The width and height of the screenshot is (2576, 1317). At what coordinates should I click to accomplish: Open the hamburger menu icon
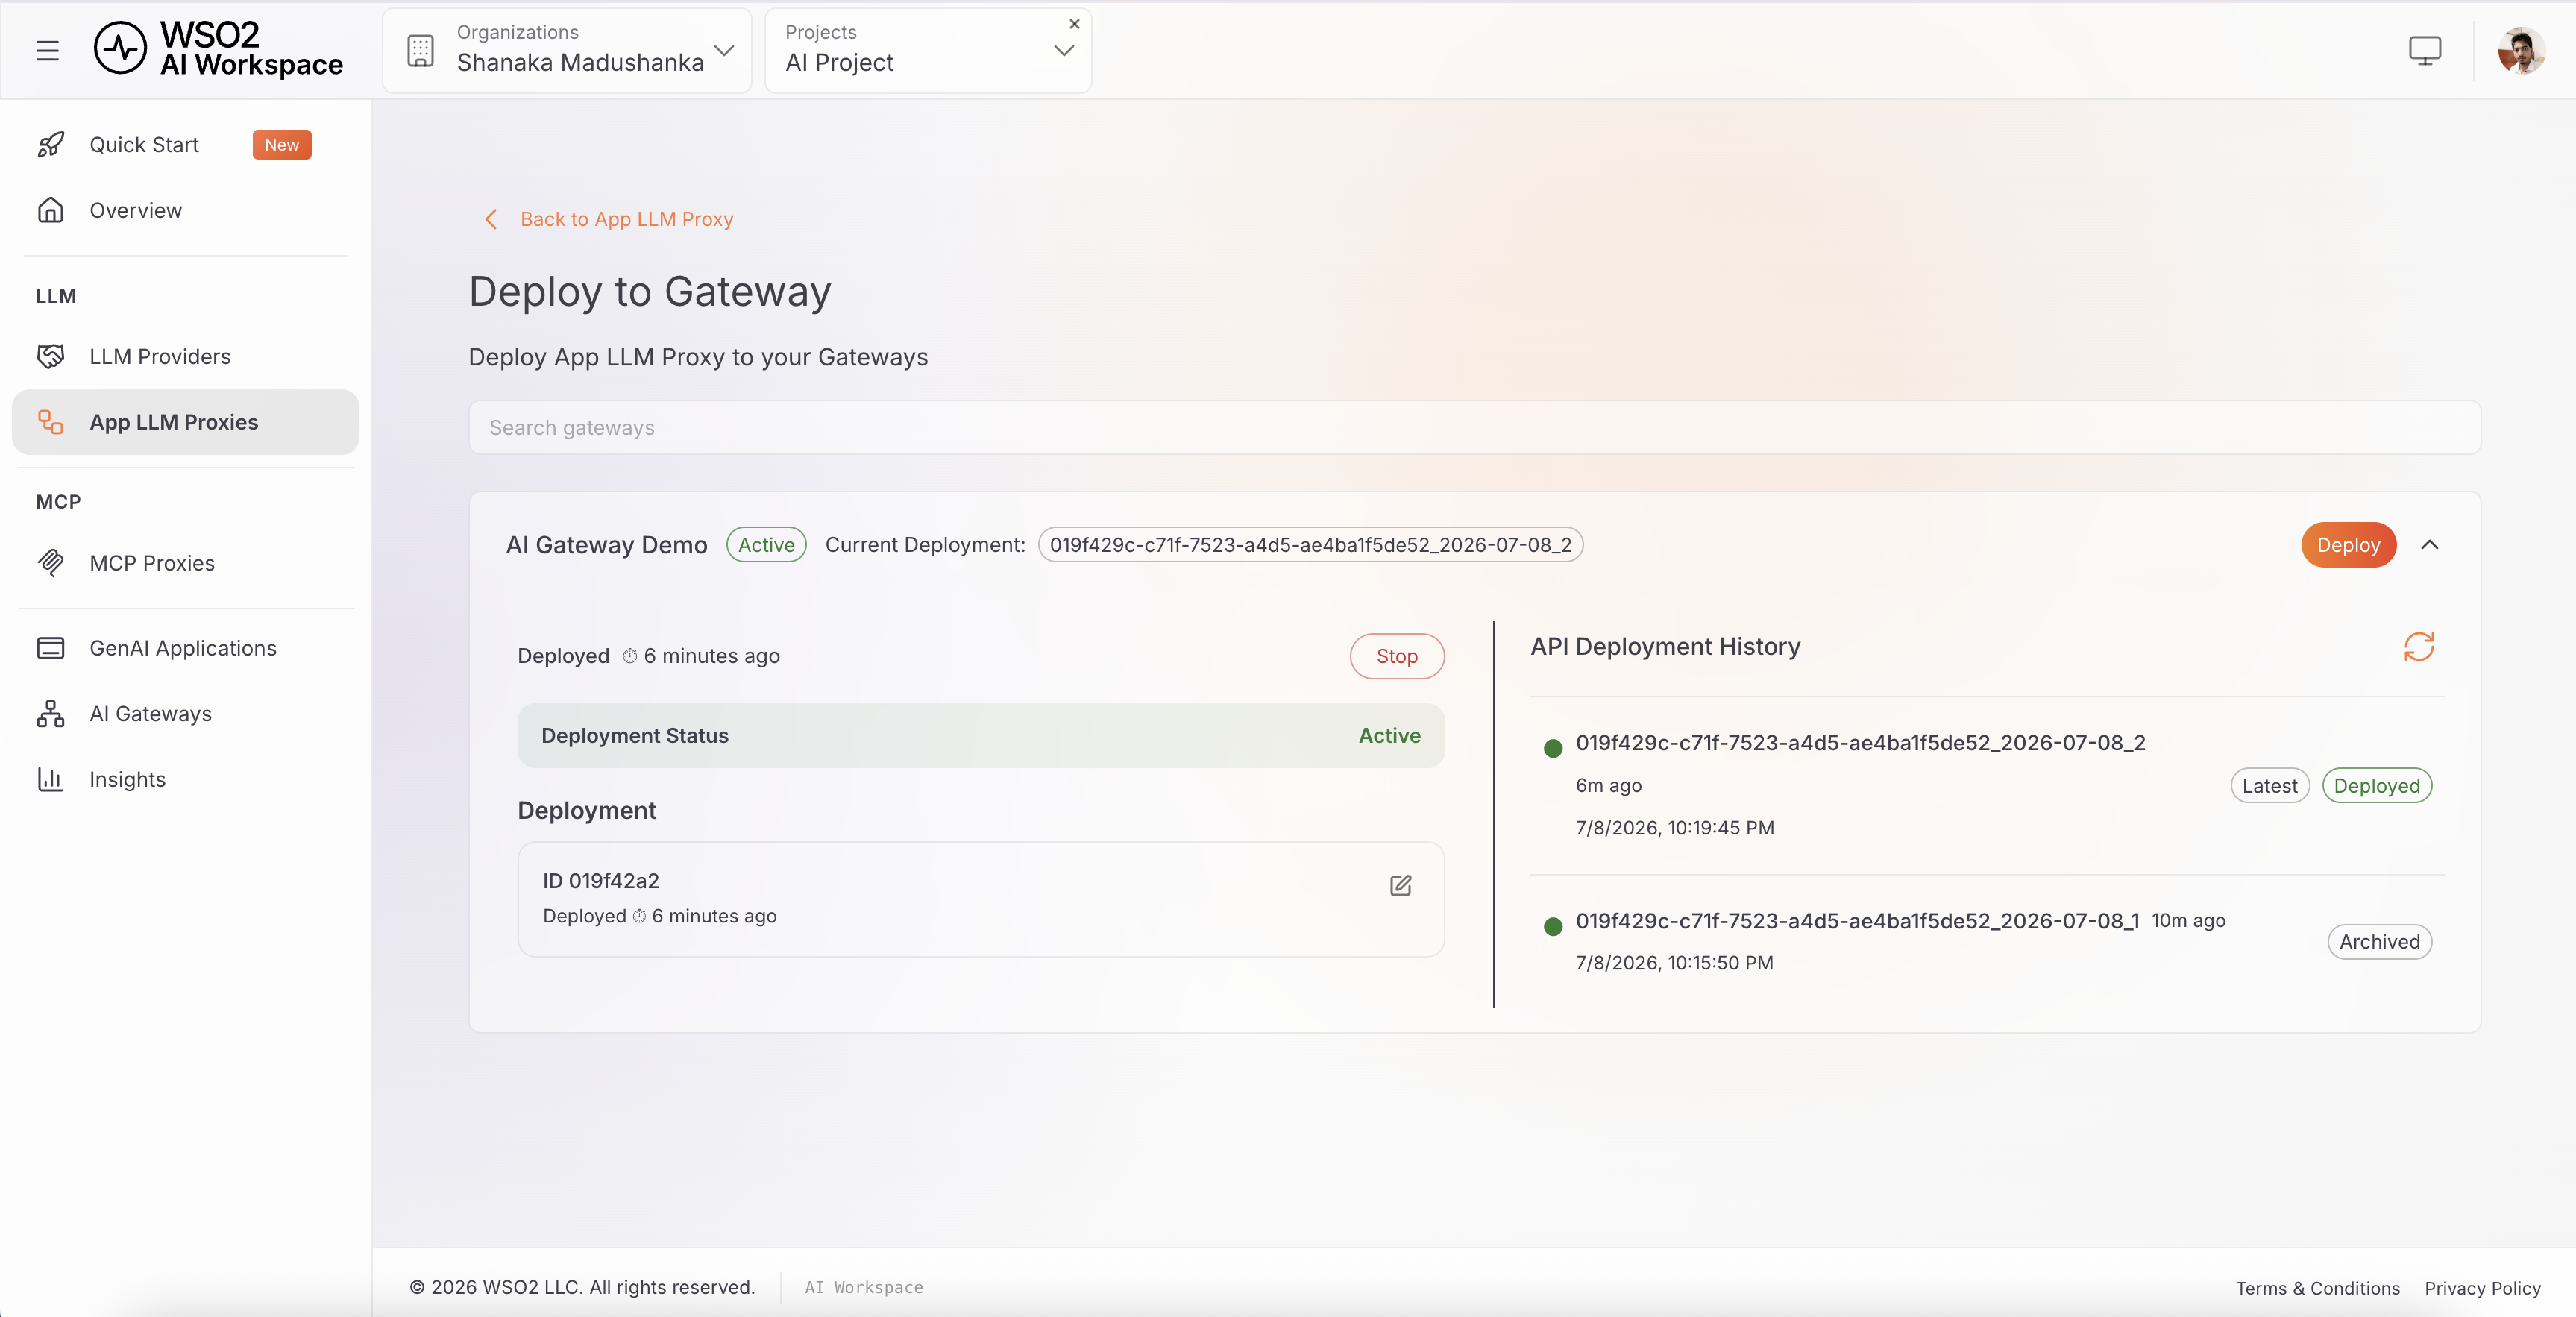47,50
